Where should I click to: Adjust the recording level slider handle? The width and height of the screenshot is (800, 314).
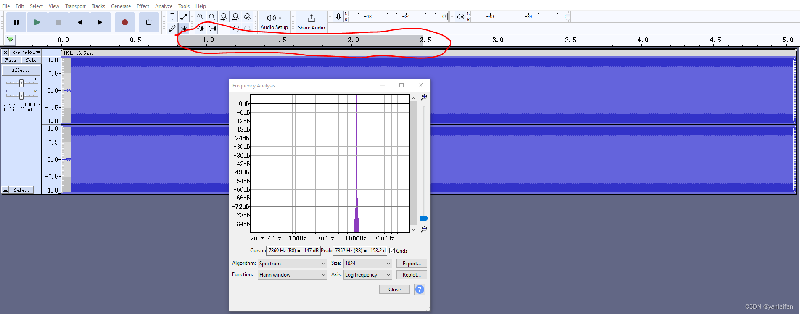tap(445, 16)
